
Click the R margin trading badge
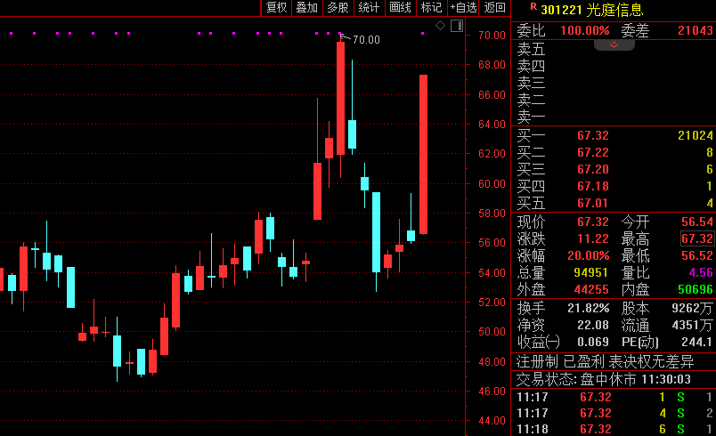533,6
